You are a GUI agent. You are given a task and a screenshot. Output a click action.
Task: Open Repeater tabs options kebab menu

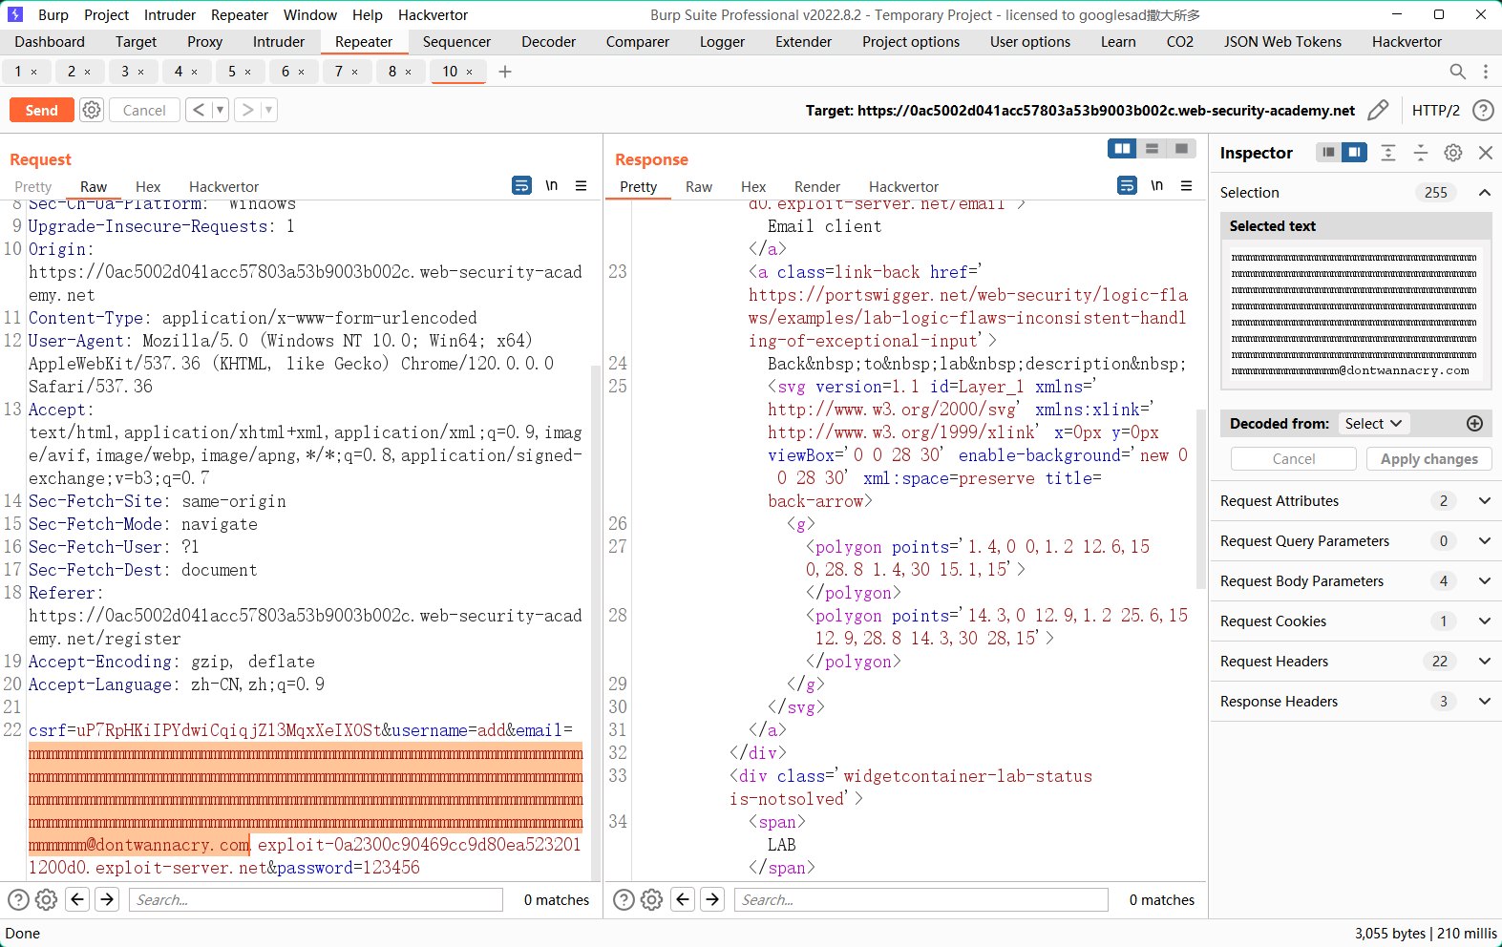click(1486, 72)
